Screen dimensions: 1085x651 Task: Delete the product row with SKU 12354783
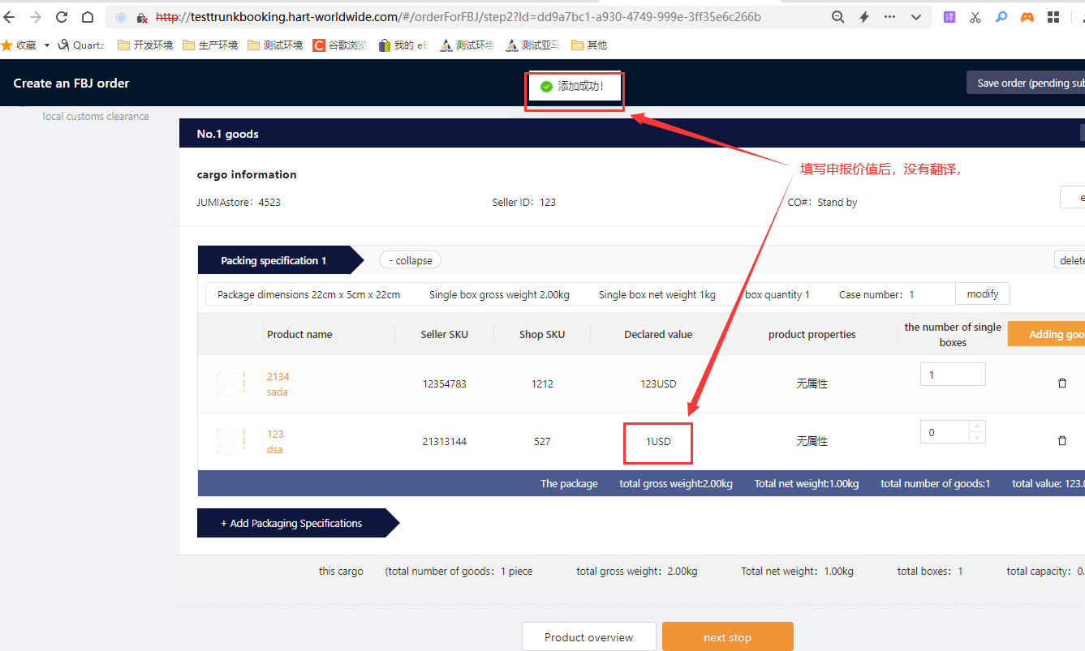1061,383
